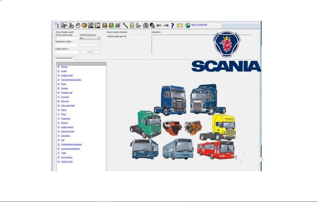
Task: Open the Vehicle/engine type dropdown showing All
Action: (x=90, y=38)
